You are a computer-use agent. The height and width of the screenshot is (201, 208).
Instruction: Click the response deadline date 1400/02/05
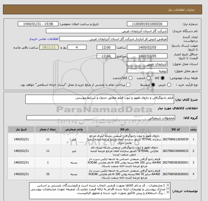pyautogui.click(x=147, y=47)
